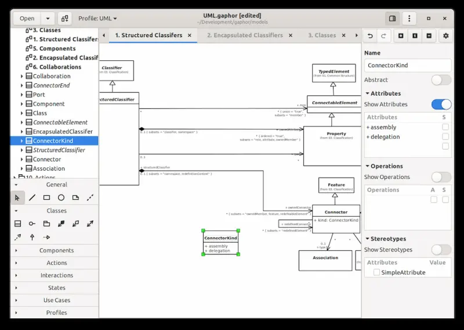Image resolution: width=464 pixels, height=330 pixels.
Task: Switch to the 2. Encapsulated Classifiers tab
Action: 245,35
